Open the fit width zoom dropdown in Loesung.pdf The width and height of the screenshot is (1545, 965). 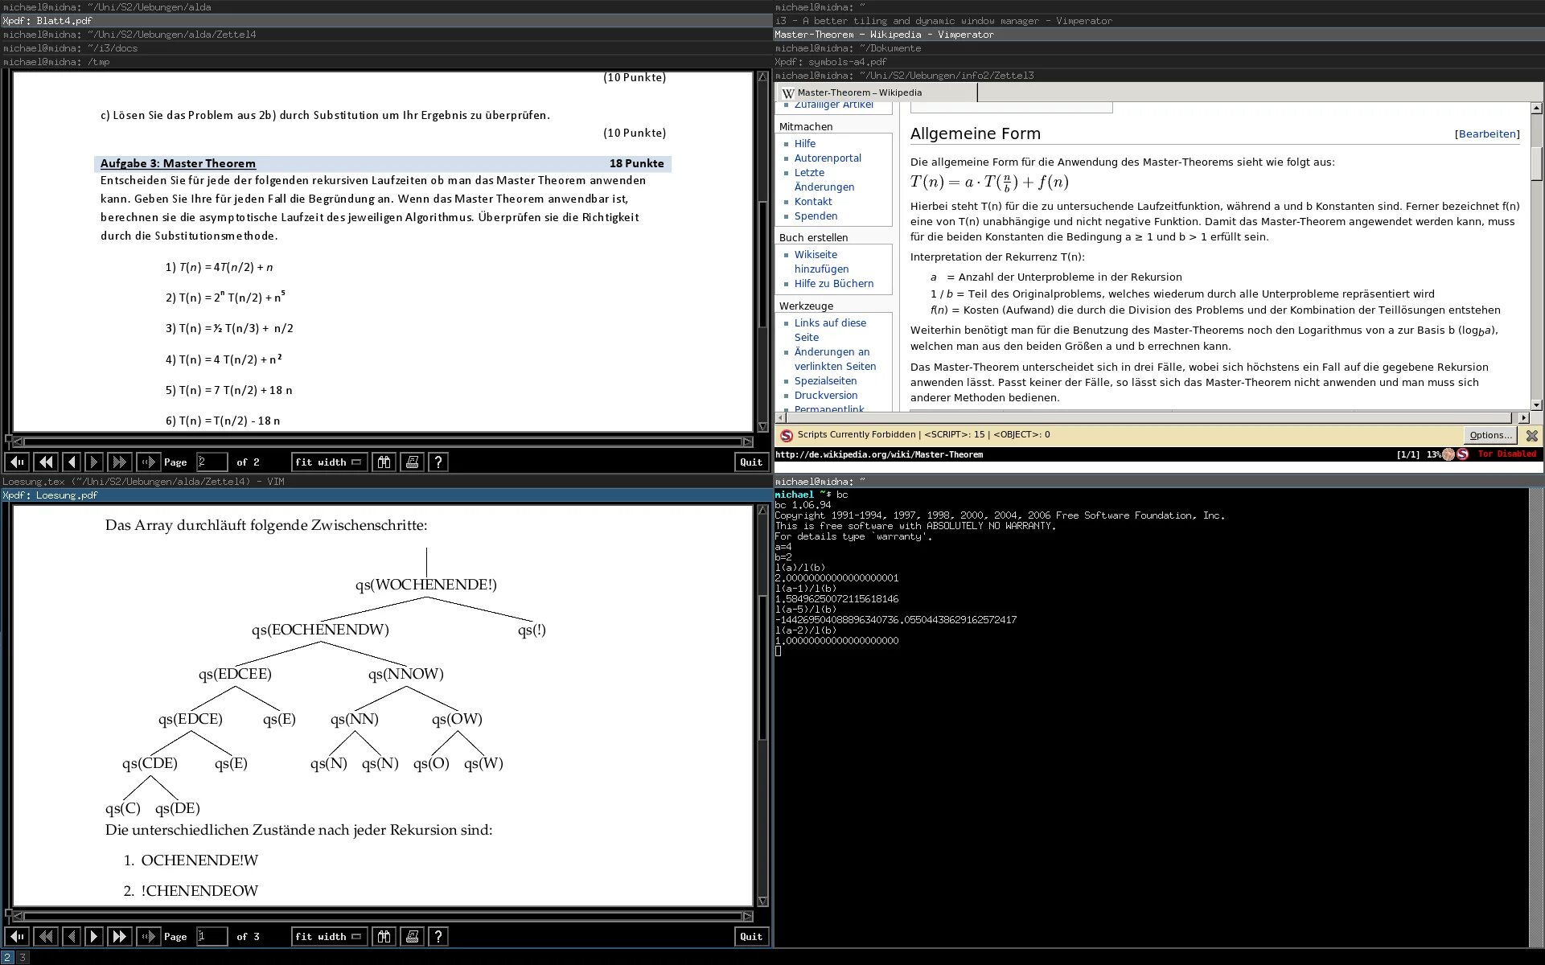coord(328,936)
